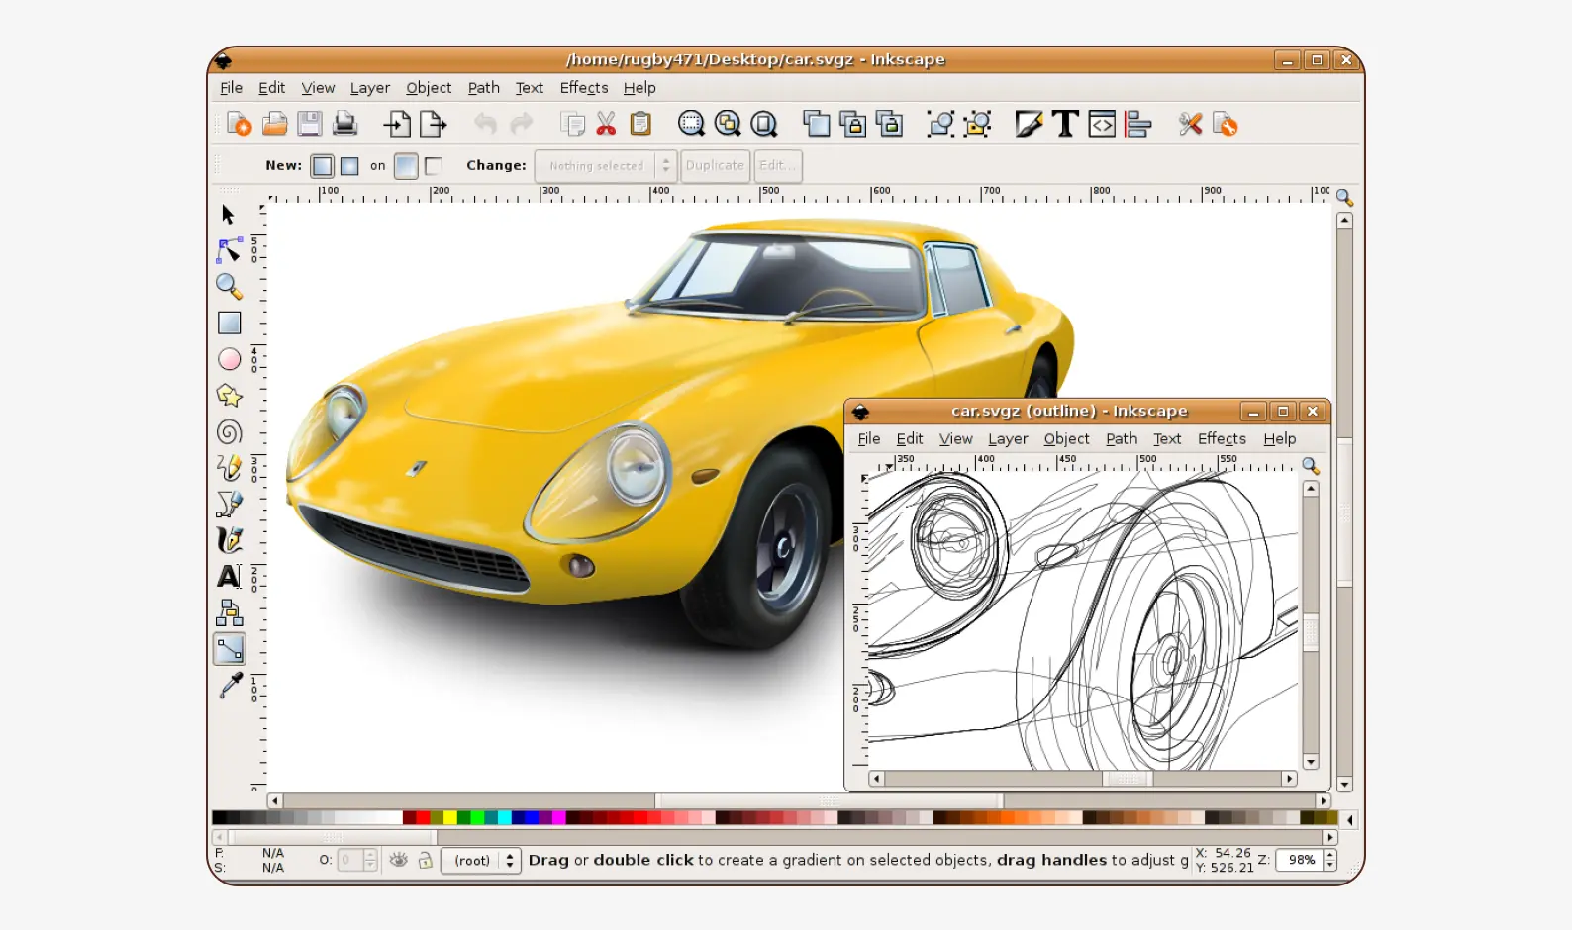Select the Star and polygon tool

pos(229,396)
